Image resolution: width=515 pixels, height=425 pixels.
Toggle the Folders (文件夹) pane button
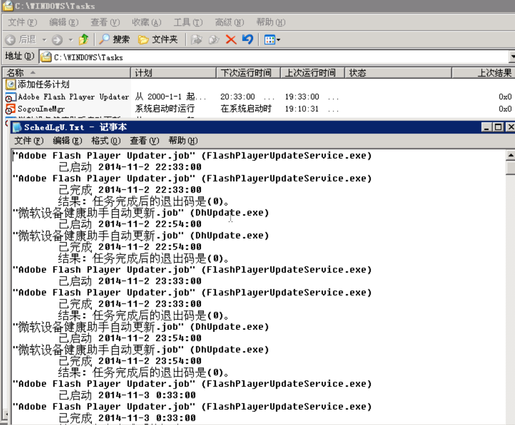click(158, 39)
